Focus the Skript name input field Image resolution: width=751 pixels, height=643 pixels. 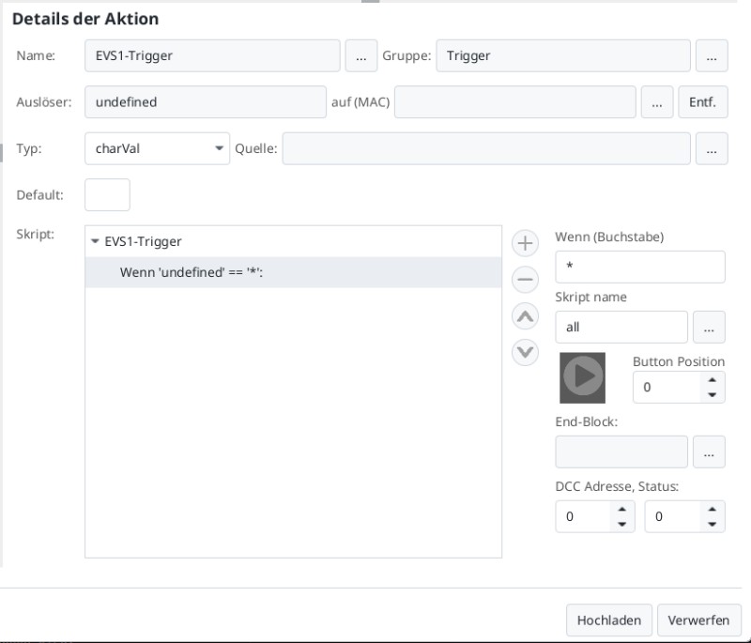pyautogui.click(x=621, y=328)
